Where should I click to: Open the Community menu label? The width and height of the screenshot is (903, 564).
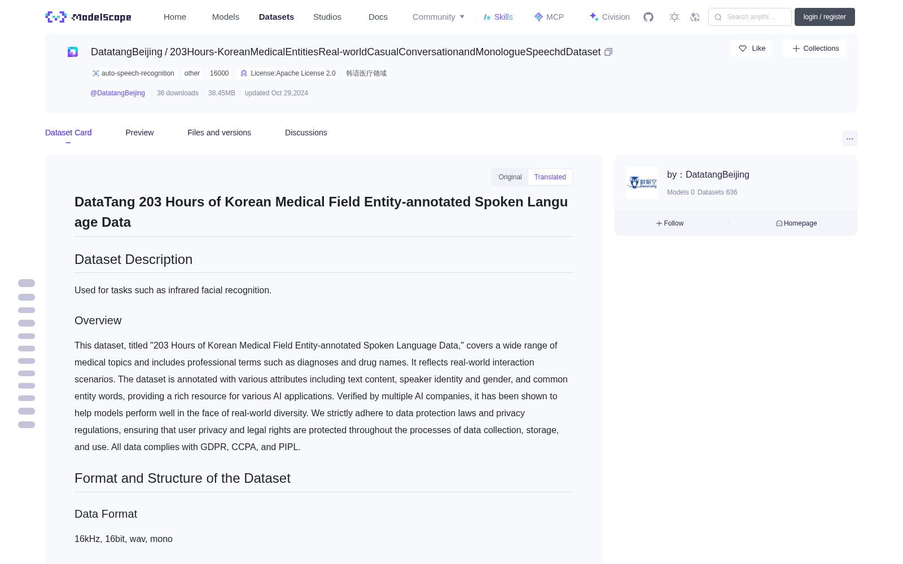point(433,17)
